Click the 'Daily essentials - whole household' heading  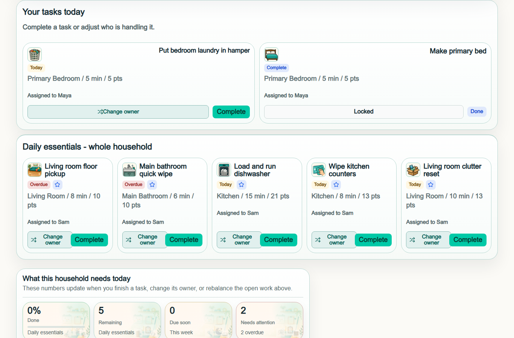(x=87, y=147)
